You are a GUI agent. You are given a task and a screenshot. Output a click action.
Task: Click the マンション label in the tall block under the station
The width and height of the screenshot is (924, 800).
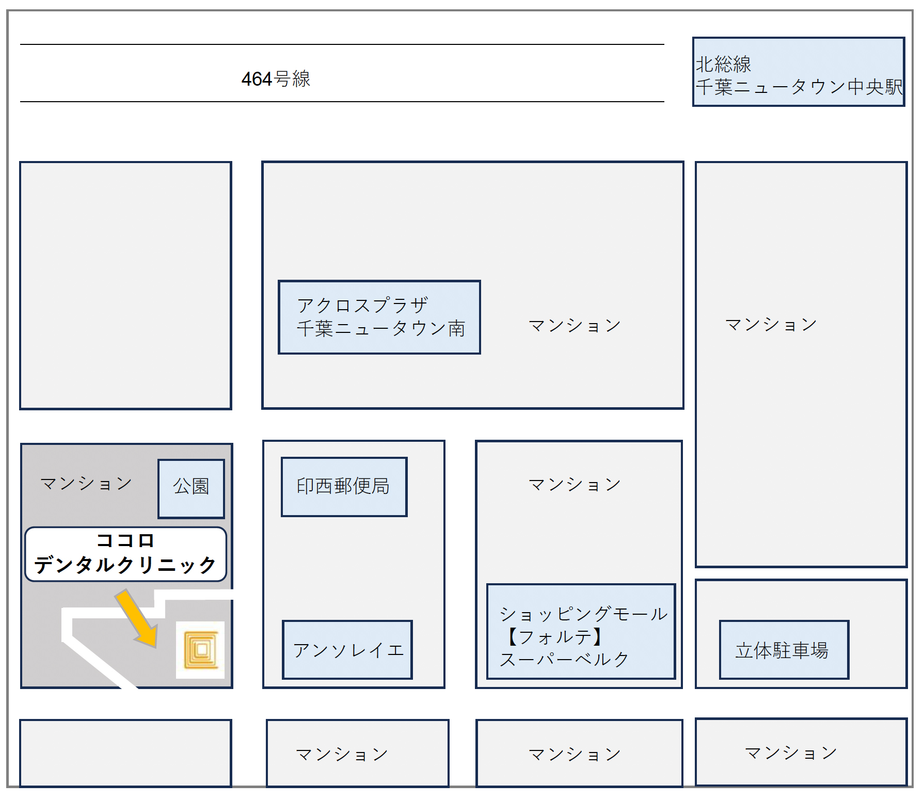tap(771, 324)
